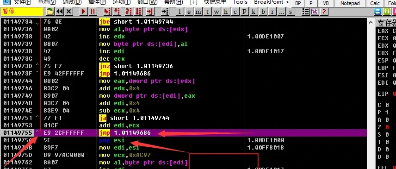The width and height of the screenshot is (396, 169).
Task: Open Source window with the 's' button
Action: click(291, 12)
